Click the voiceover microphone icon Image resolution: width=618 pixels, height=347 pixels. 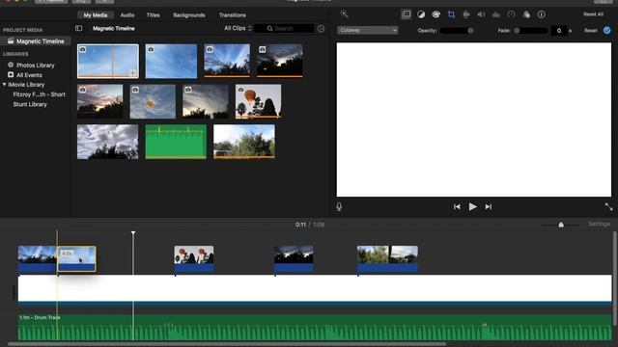339,206
